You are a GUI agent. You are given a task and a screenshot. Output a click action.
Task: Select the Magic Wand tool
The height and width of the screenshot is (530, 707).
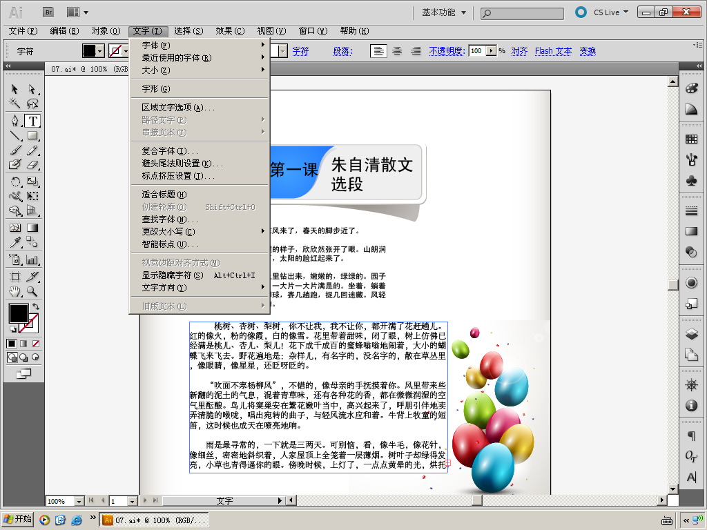[14, 104]
